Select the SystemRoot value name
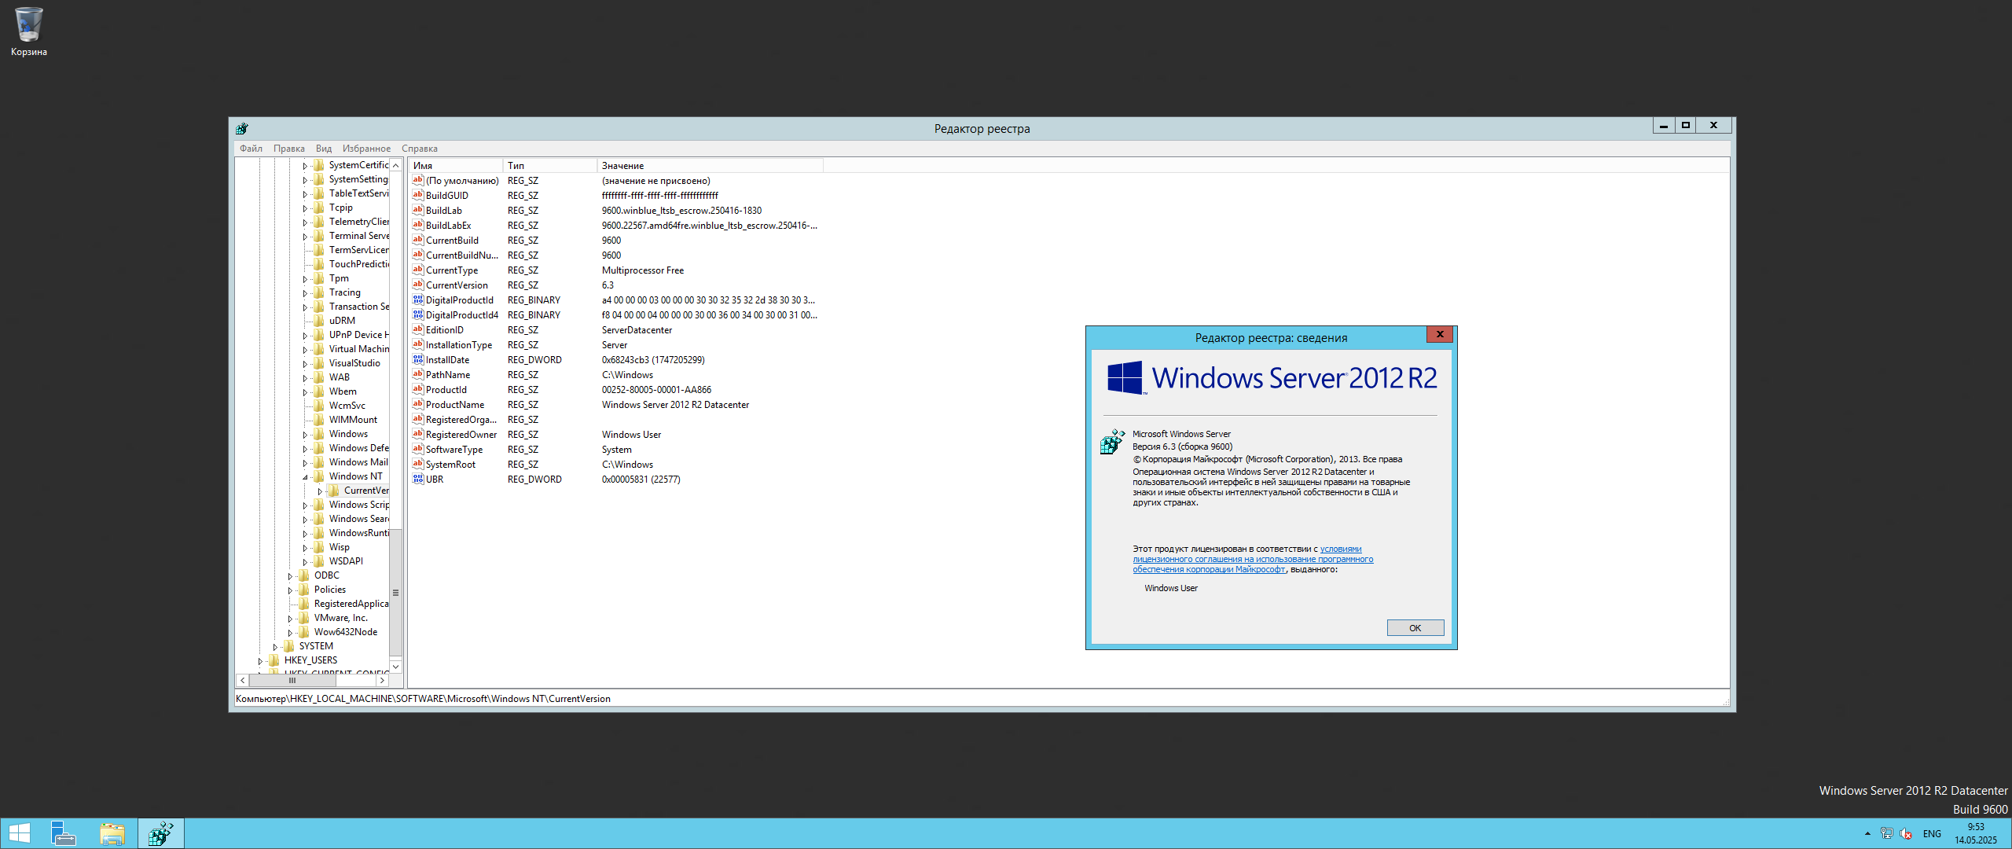The image size is (2012, 849). point(450,464)
